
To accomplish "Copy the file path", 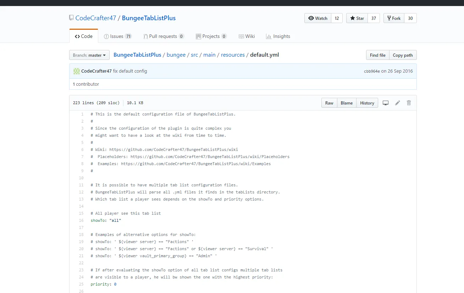I will 403,55.
